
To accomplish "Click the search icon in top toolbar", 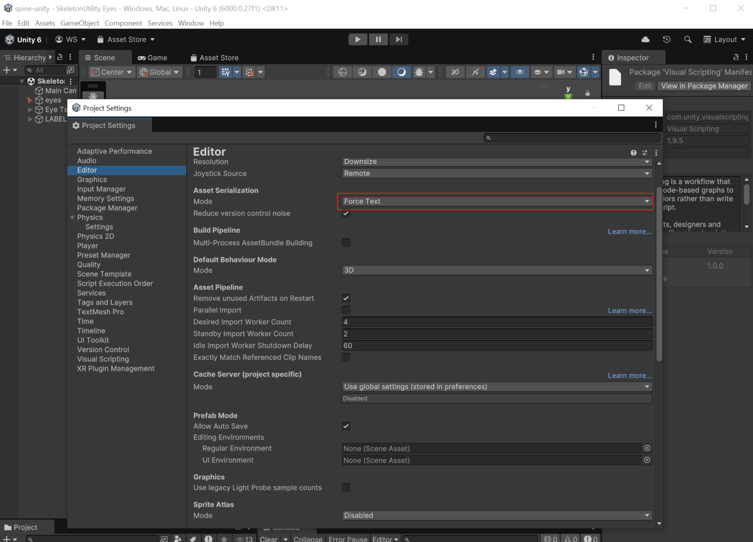I will click(x=688, y=39).
